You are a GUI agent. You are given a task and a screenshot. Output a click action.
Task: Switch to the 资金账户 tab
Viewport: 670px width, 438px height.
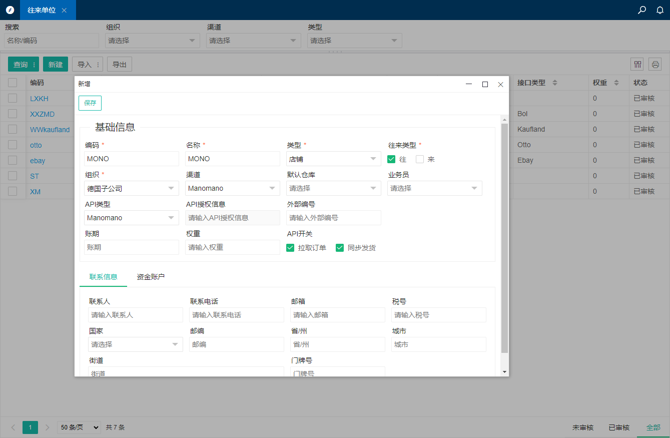[151, 277]
